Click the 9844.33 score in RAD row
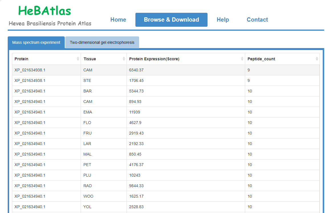Image resolution: width=325 pixels, height=213 pixels. pos(136,186)
